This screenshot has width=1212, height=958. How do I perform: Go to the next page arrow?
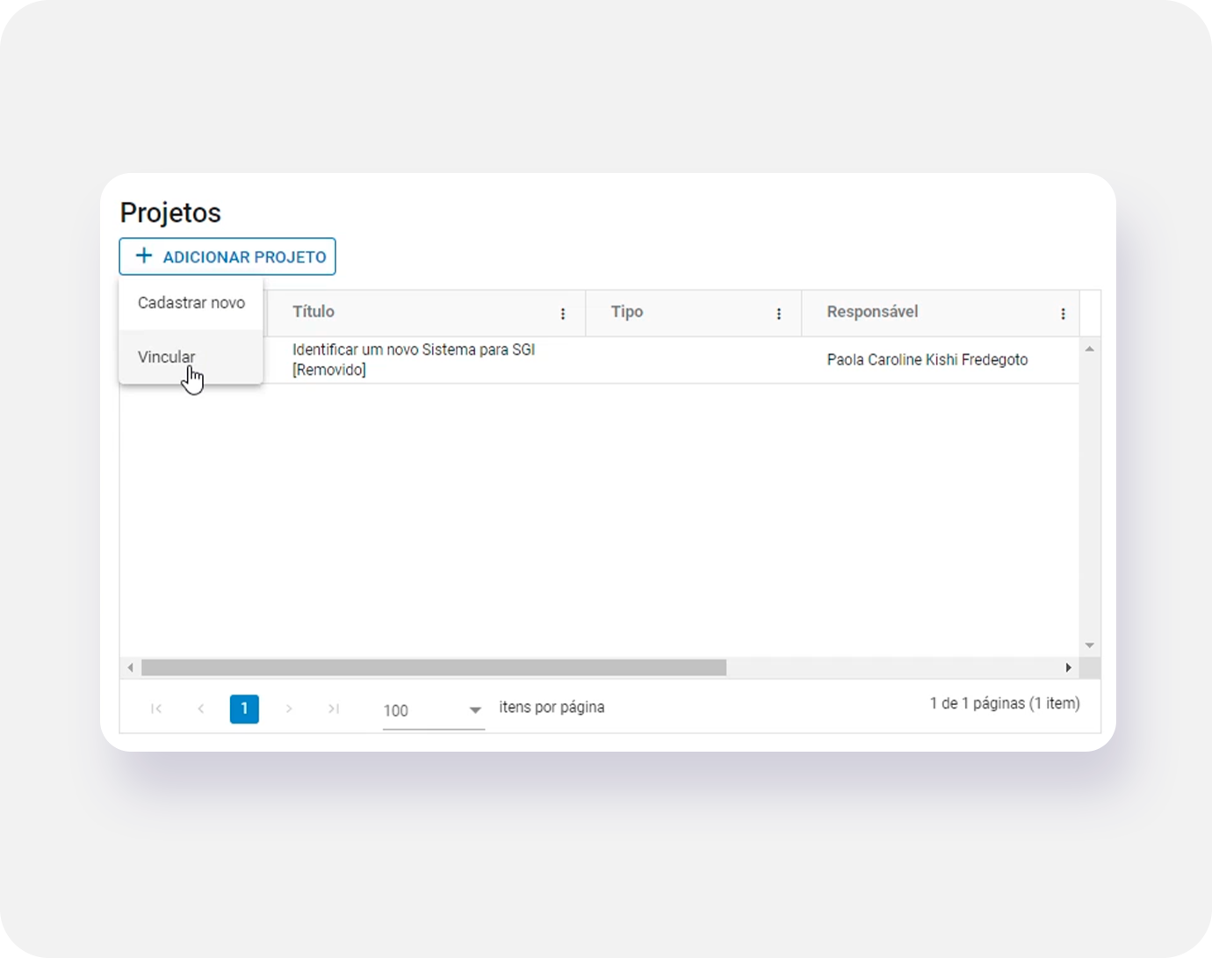(289, 709)
